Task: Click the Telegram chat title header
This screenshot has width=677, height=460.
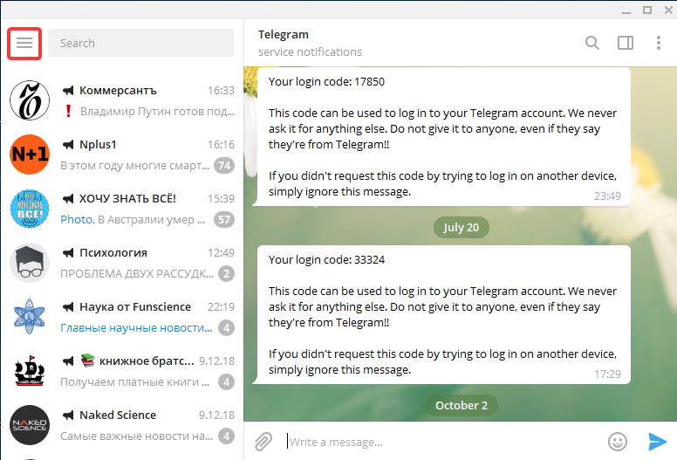Action: [284, 35]
